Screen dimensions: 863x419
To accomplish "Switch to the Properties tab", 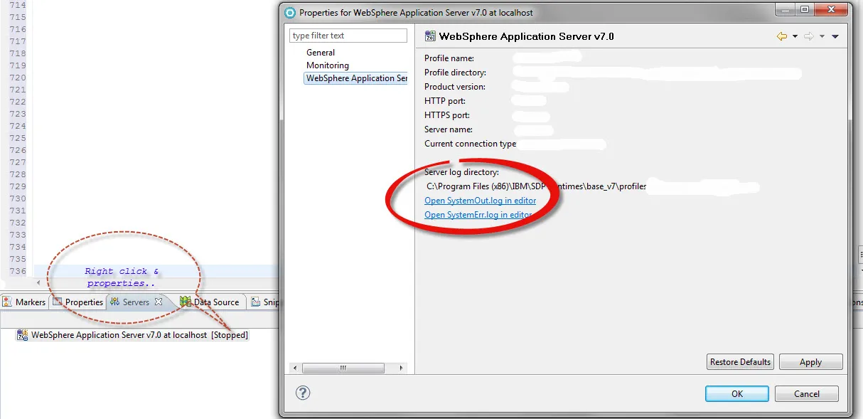I will 78,302.
